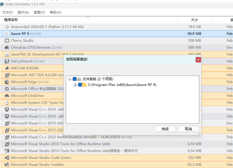
Task: Select the ChinaEdu.OTSClient.exe row
Action: 116,48
